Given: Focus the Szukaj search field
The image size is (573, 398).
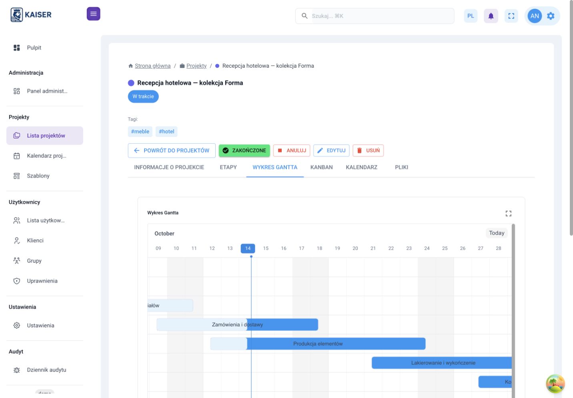Looking at the screenshot, I should point(375,16).
